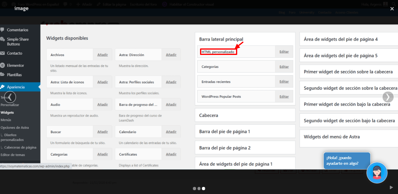Click Añadir for Astra: Dirección widget

coord(171,55)
